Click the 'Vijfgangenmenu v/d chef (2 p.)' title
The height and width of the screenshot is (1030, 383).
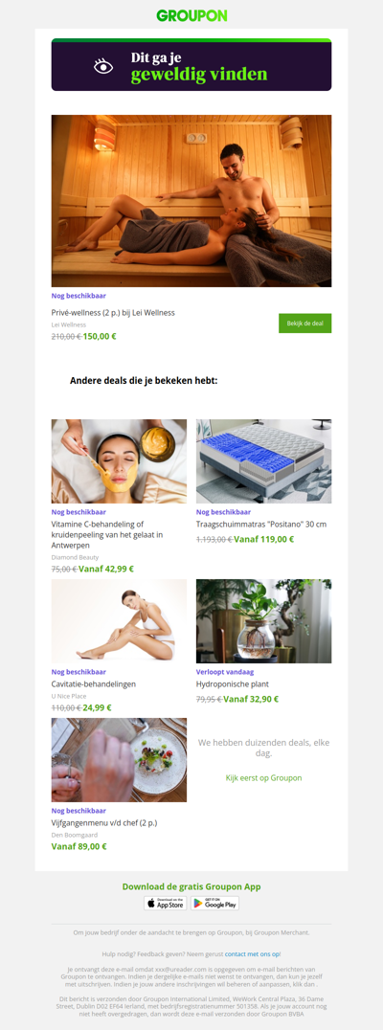tap(104, 822)
